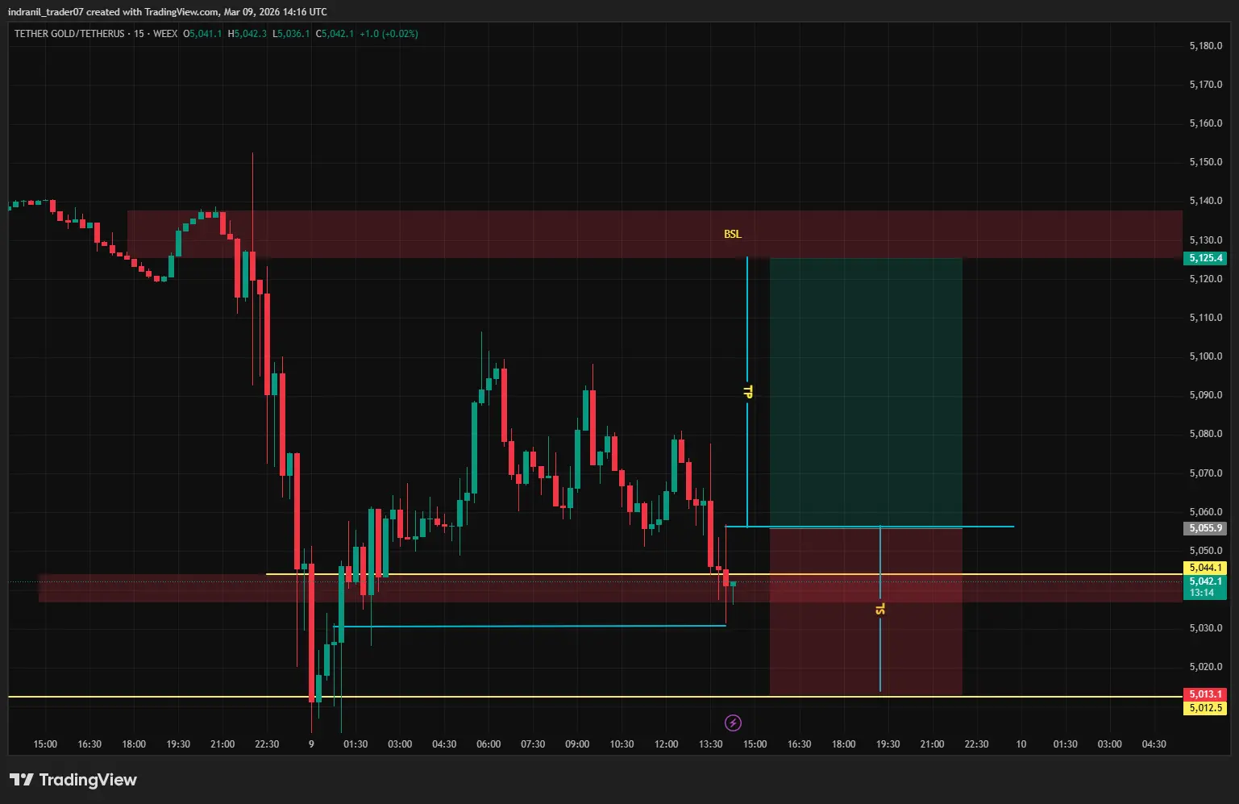Click the change value +1.0 (+0.02%)
This screenshot has width=1239, height=804.
tap(389, 34)
